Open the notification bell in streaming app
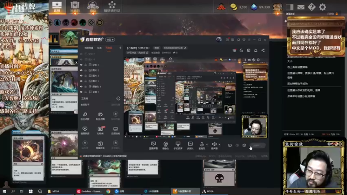Image resolution: width=347 pixels, height=195 pixels. (x=255, y=50)
